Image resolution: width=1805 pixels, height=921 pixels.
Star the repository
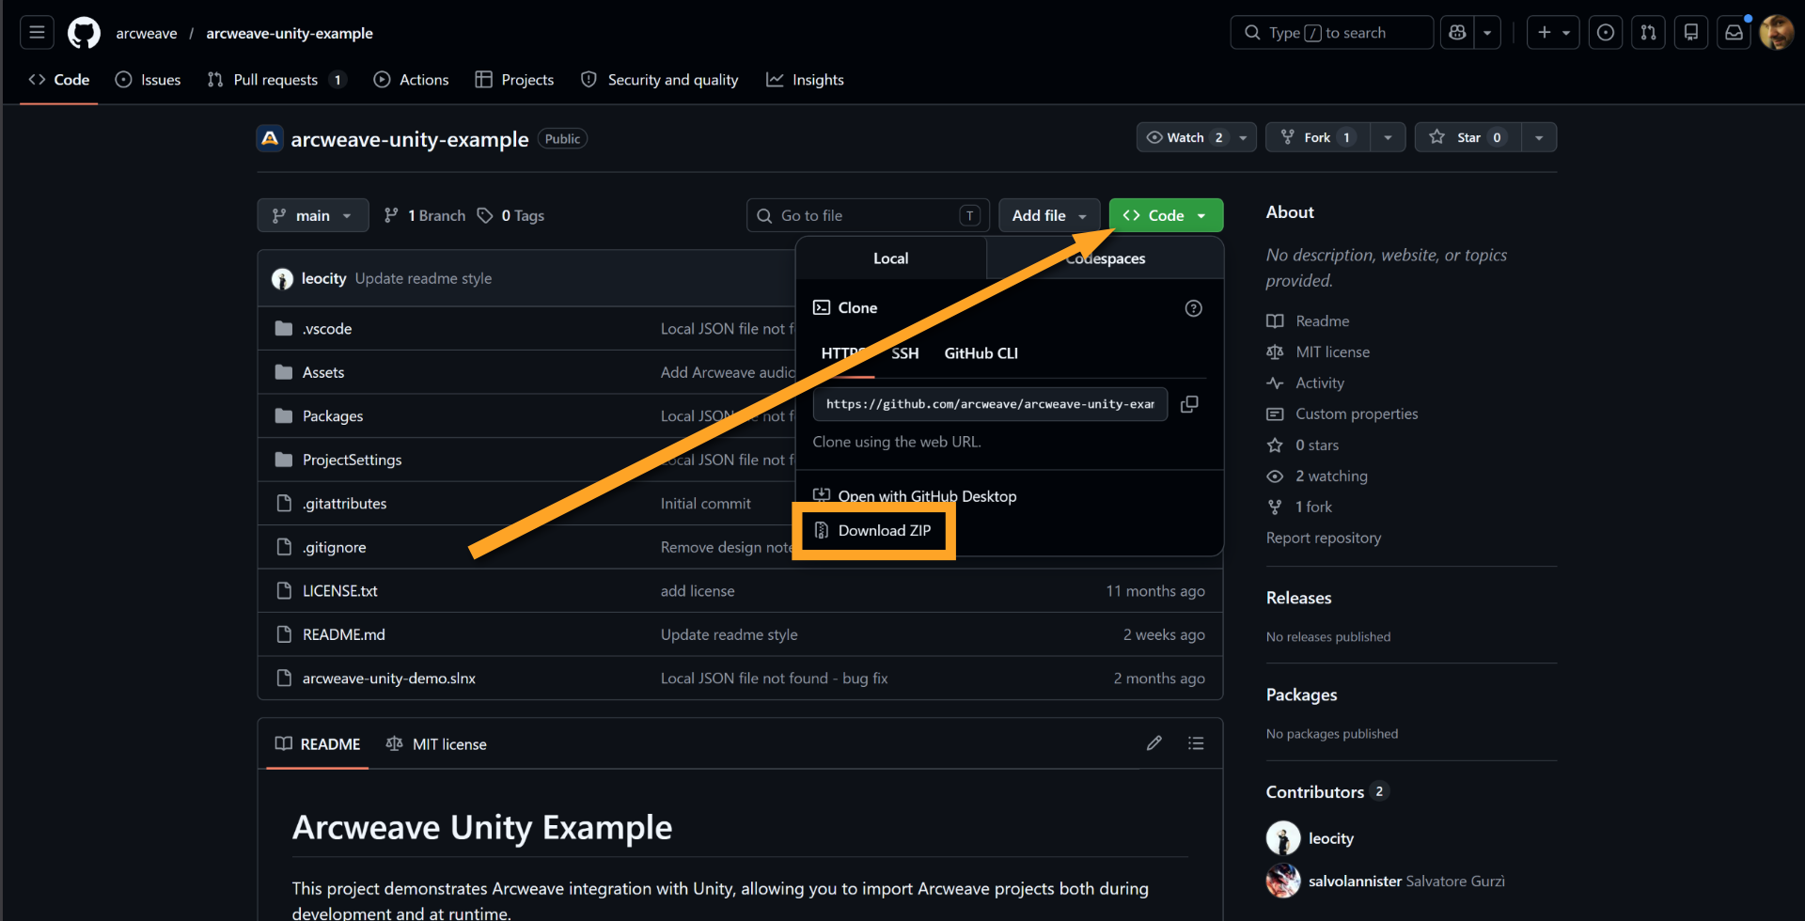(x=1468, y=138)
